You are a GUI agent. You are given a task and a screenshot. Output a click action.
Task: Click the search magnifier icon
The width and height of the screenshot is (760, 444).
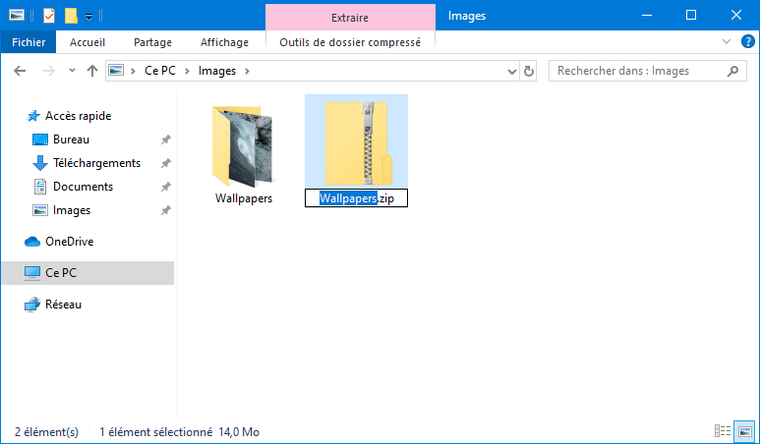point(732,71)
